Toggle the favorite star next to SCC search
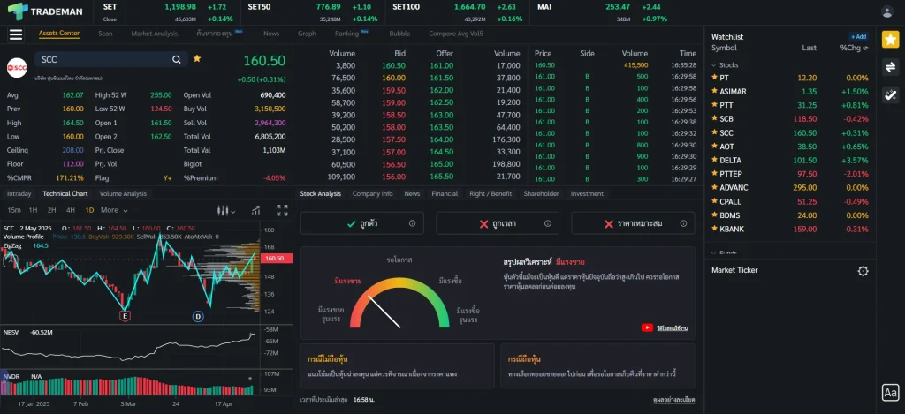Viewport: 905px width, 414px height. (197, 58)
